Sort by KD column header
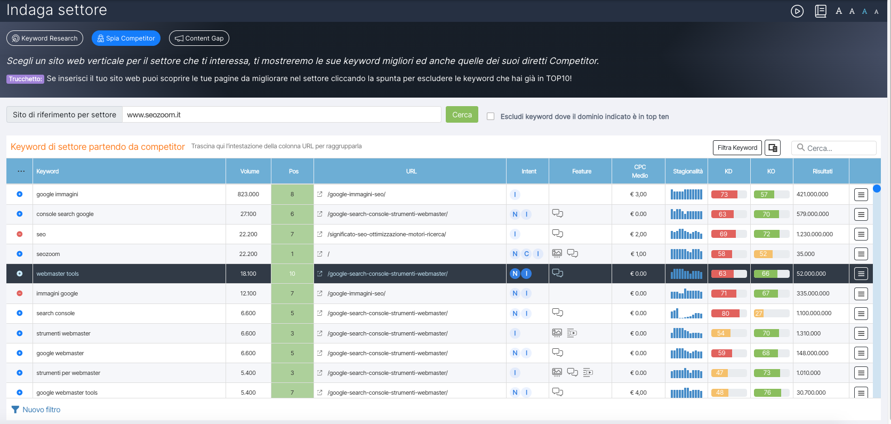Viewport: 891px width, 424px height. (728, 171)
